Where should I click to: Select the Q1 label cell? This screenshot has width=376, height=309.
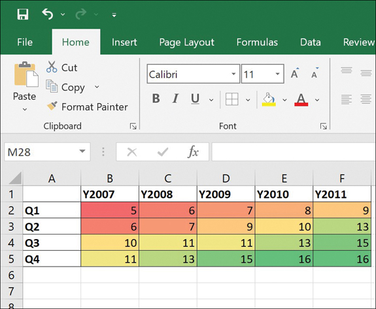tap(52, 210)
